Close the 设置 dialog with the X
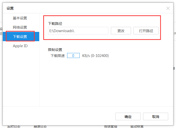The height and width of the screenshot is (128, 176). (168, 8)
